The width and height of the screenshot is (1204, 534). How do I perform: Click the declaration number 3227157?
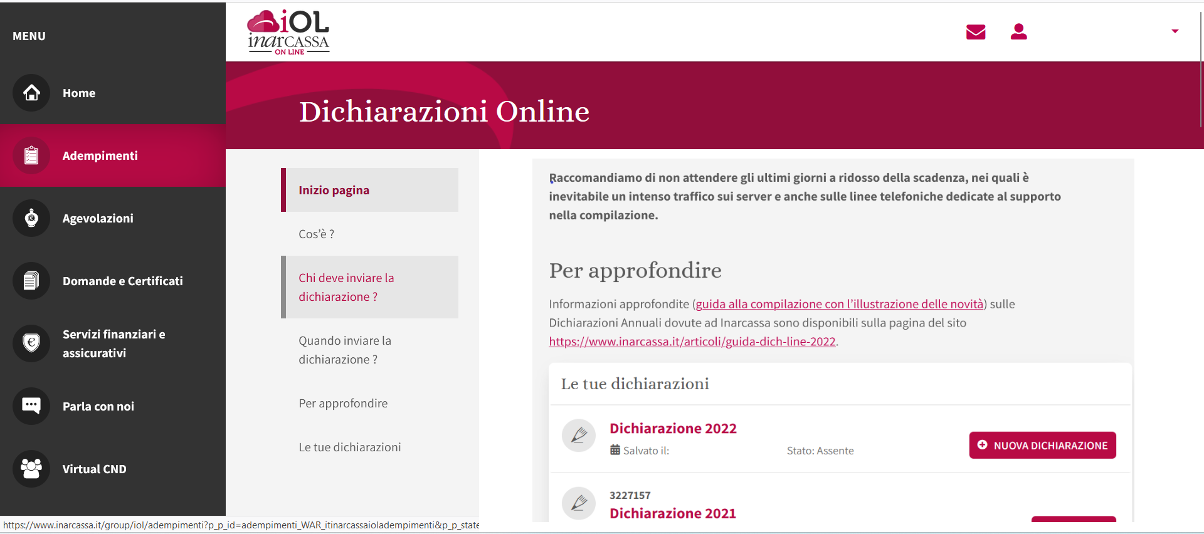630,495
